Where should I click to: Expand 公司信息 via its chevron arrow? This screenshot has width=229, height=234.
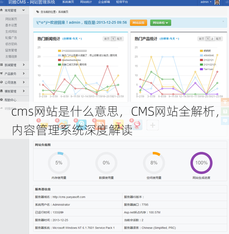24,82
